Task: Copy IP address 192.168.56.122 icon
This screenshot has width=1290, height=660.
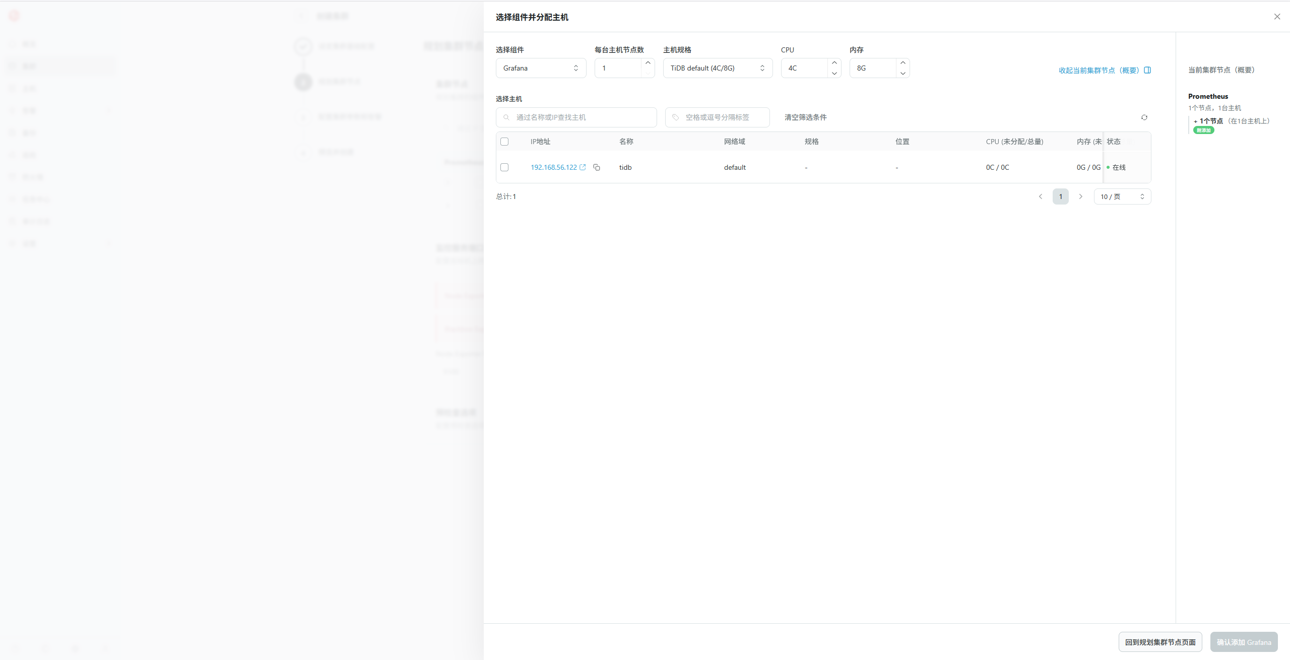Action: coord(597,167)
